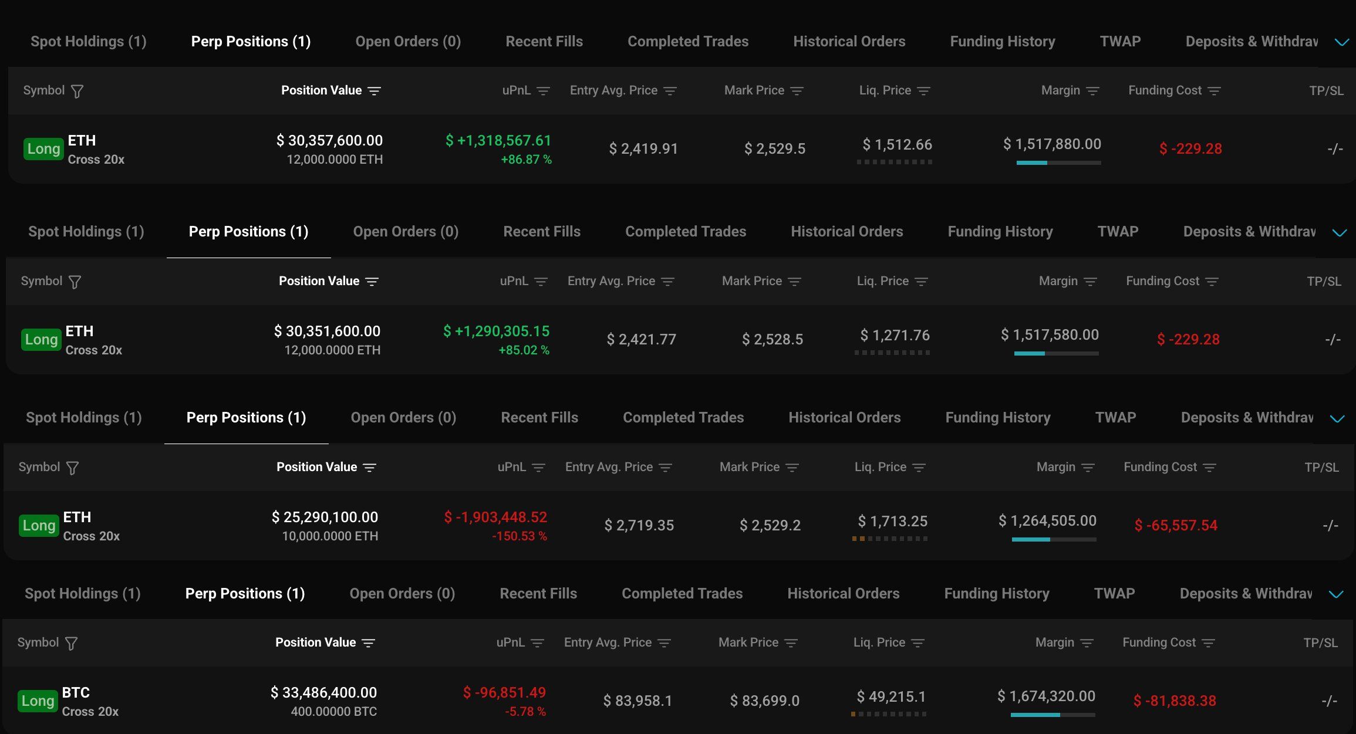This screenshot has height=734, width=1356.
Task: Click Long badge on BTC position
Action: point(38,701)
